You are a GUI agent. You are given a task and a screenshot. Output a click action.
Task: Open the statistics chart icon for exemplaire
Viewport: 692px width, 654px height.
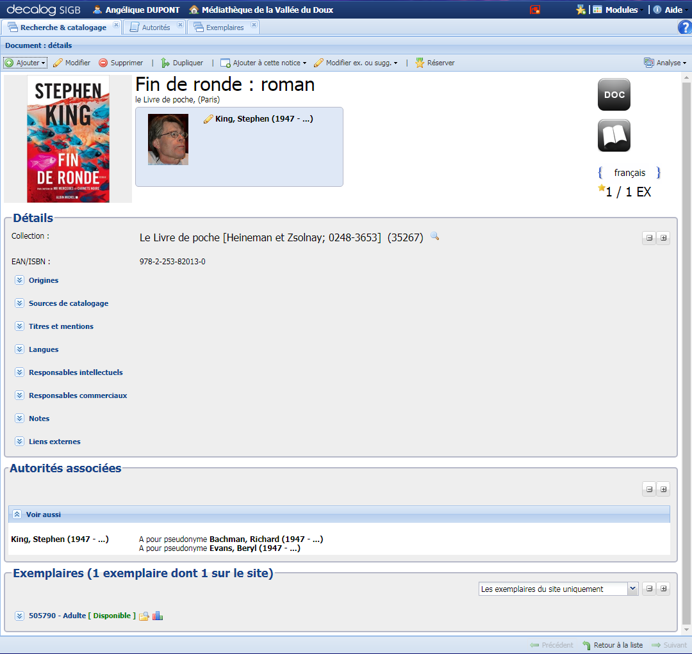pyautogui.click(x=158, y=616)
